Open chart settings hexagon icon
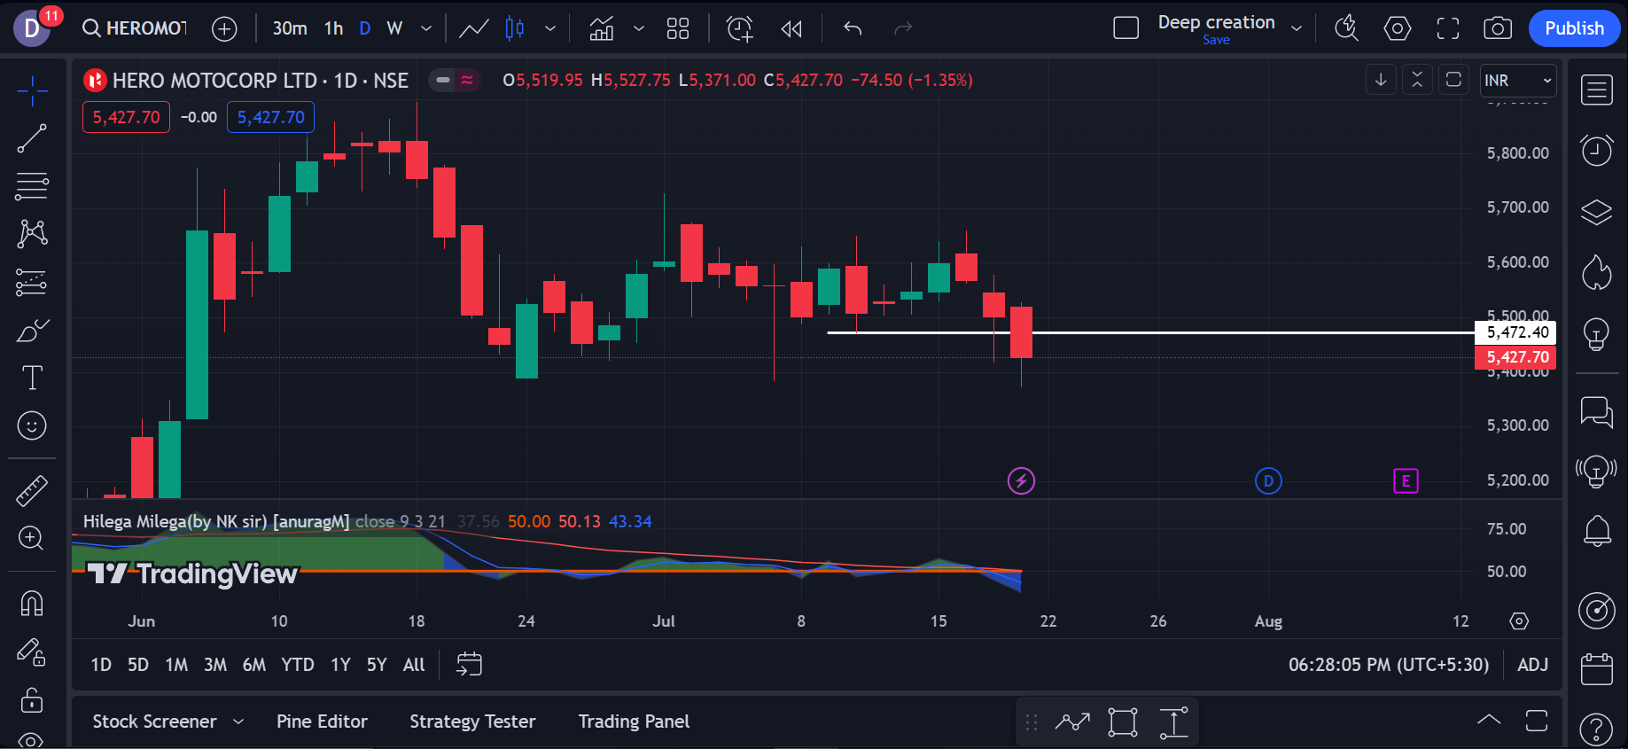 pos(1398,28)
